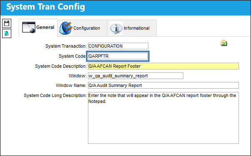
Task: Click the System Code field QARPFTR
Action: 118,56
